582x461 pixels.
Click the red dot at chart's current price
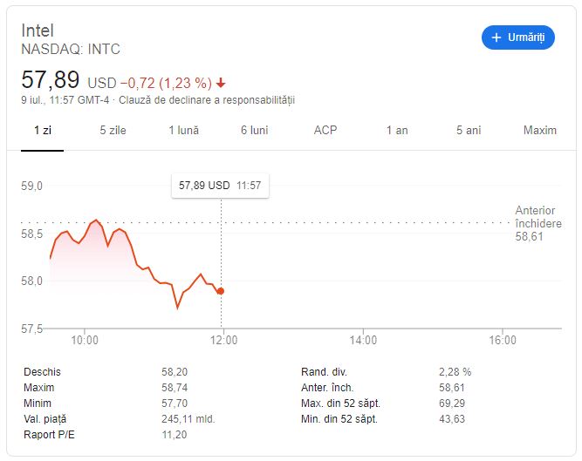(221, 291)
